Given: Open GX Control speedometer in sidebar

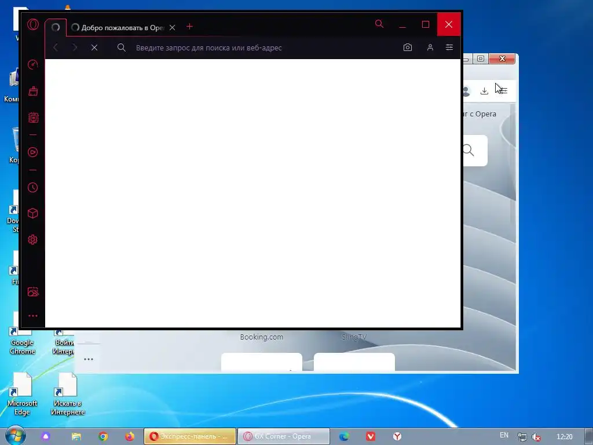Looking at the screenshot, I should (x=33, y=64).
